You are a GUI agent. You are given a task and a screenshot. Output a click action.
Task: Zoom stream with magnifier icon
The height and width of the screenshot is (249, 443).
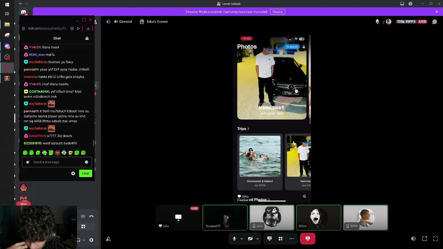[x=305, y=196]
